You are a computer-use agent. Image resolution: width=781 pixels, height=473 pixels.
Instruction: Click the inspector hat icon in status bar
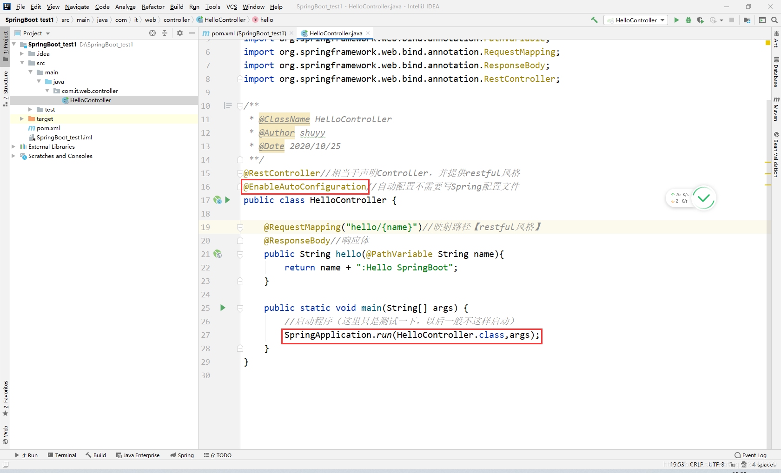coord(744,465)
